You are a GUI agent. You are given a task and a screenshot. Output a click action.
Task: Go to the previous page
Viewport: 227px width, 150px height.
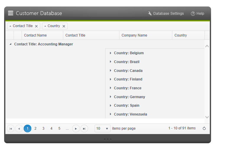[x=19, y=128]
